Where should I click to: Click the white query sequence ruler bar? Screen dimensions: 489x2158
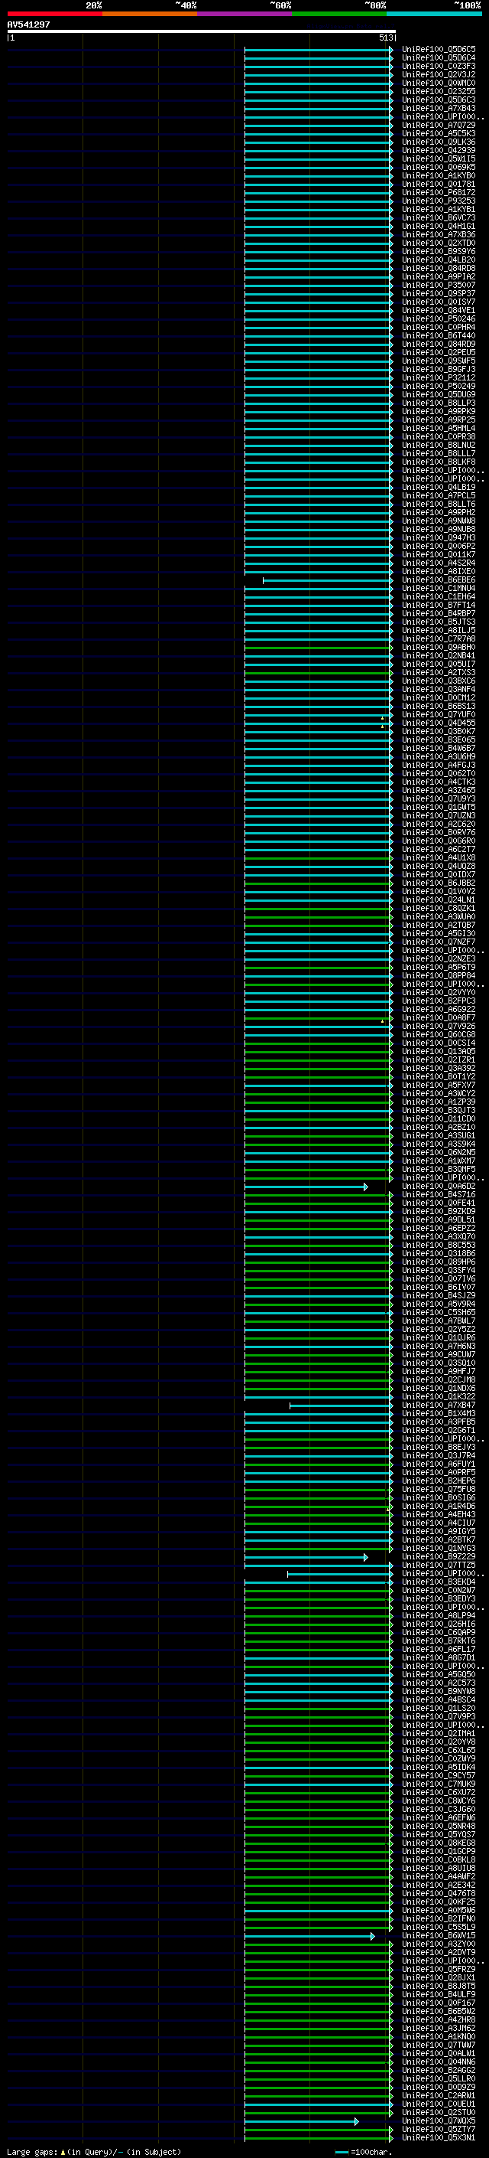[202, 31]
